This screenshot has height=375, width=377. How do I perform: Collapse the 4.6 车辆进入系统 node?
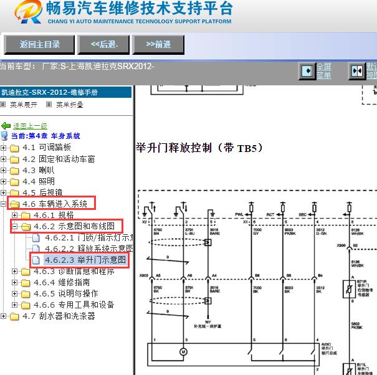pos(3,204)
